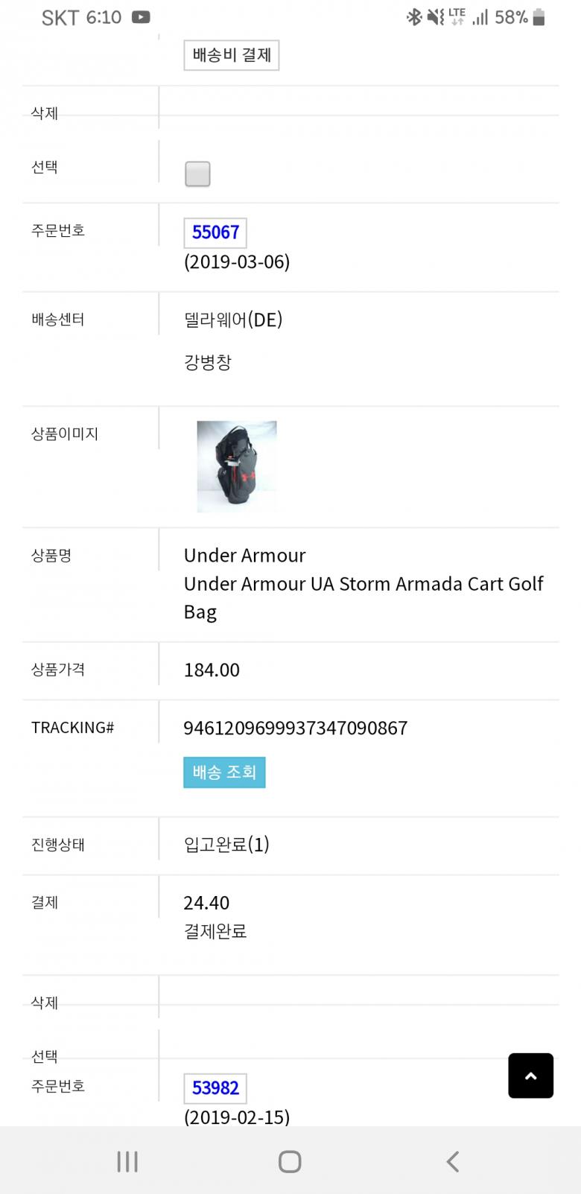
Task: Tap the 결제완료 payment status text
Action: click(x=215, y=931)
